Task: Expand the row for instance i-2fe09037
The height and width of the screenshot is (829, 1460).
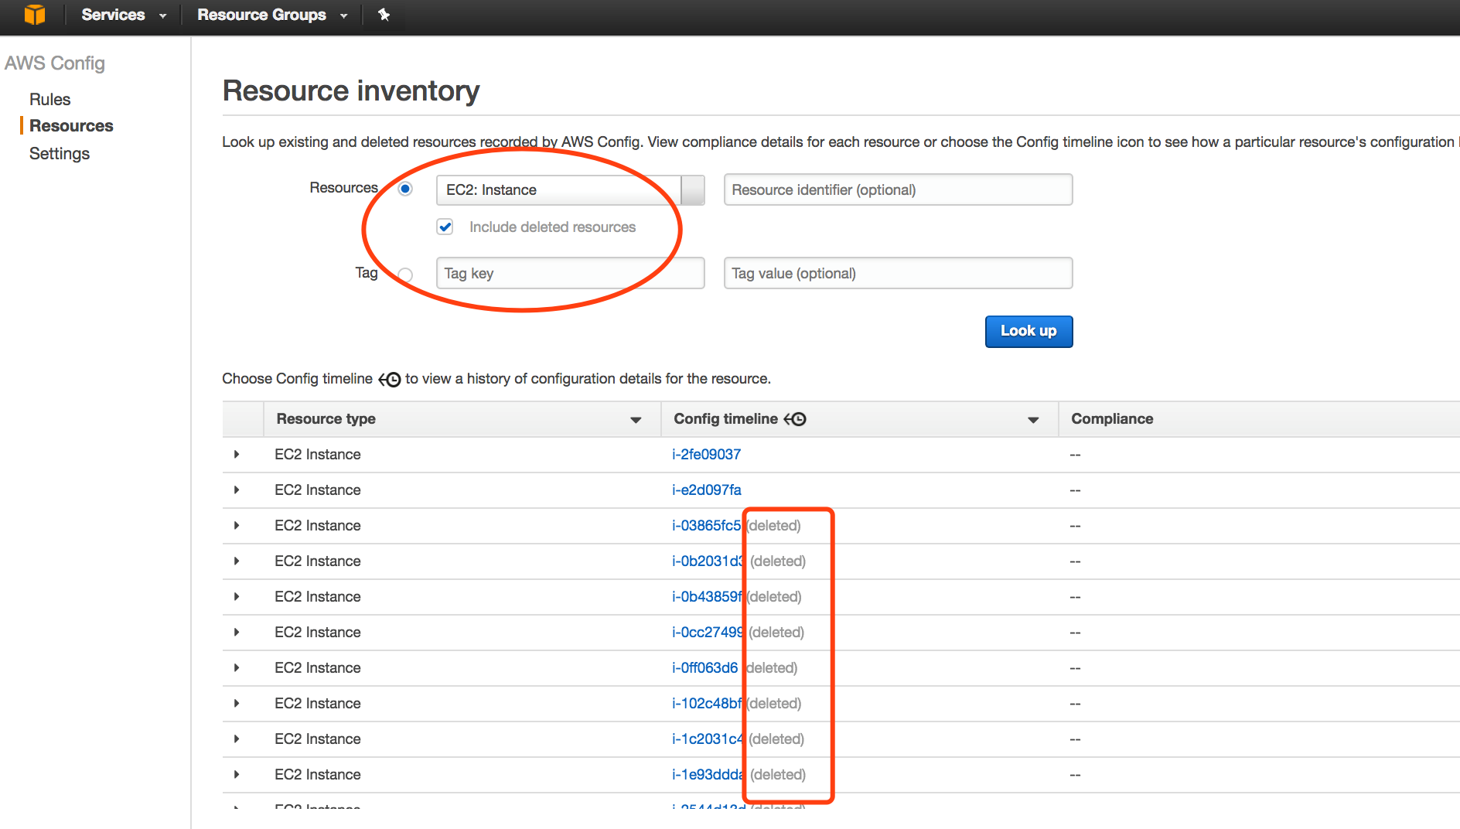Action: coord(237,455)
